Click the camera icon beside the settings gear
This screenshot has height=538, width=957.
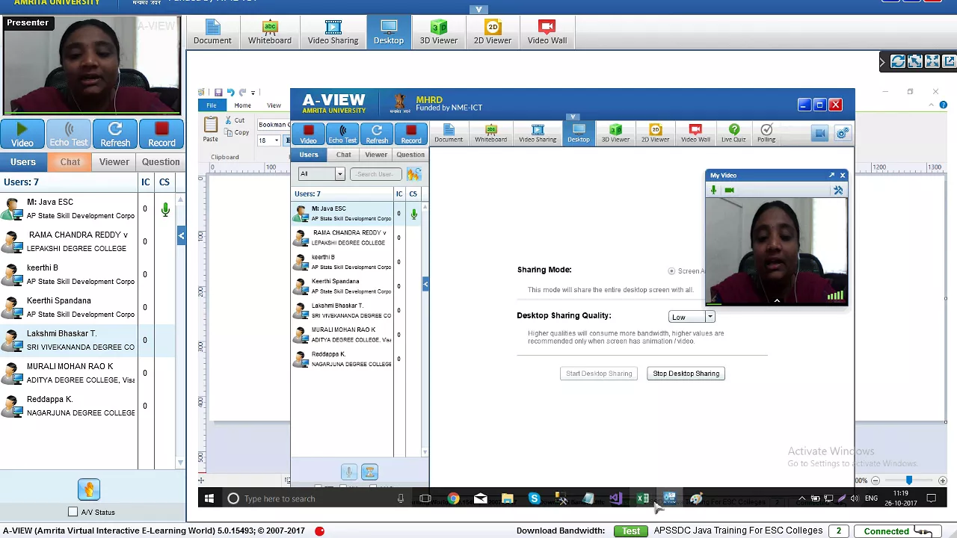coord(820,133)
